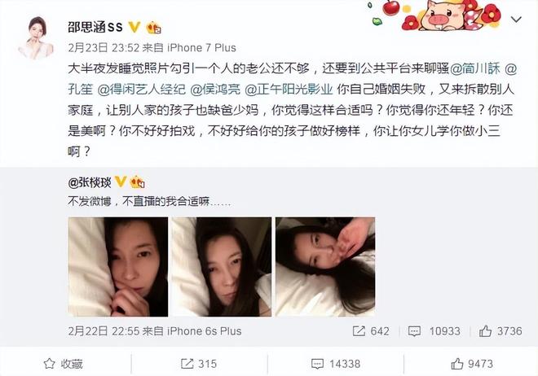Viewport: 538px width, 376px height.
Task: Open the post options chevron menu
Action: tap(516, 20)
